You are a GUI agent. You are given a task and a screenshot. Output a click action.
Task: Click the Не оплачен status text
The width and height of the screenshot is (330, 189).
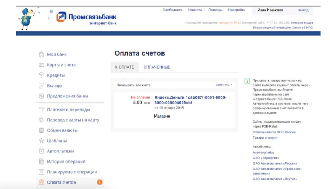coord(140,97)
